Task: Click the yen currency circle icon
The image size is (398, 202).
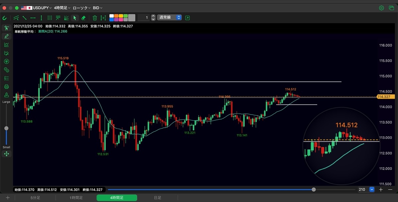Action: pyautogui.click(x=6, y=61)
